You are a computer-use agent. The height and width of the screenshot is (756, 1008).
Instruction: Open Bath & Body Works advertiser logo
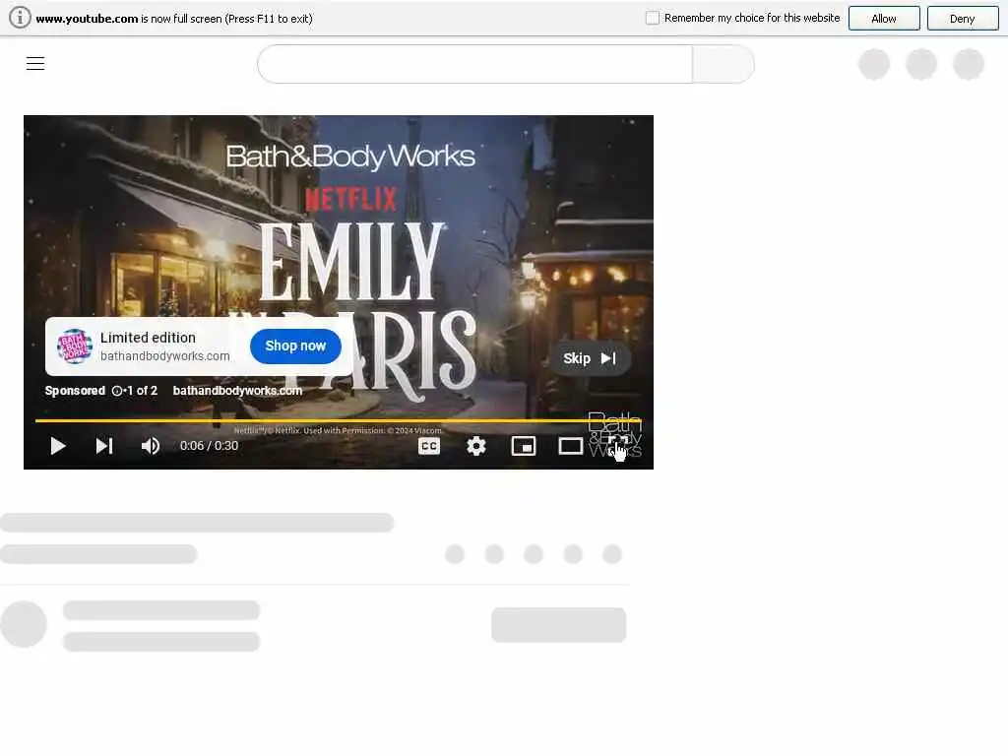75,346
